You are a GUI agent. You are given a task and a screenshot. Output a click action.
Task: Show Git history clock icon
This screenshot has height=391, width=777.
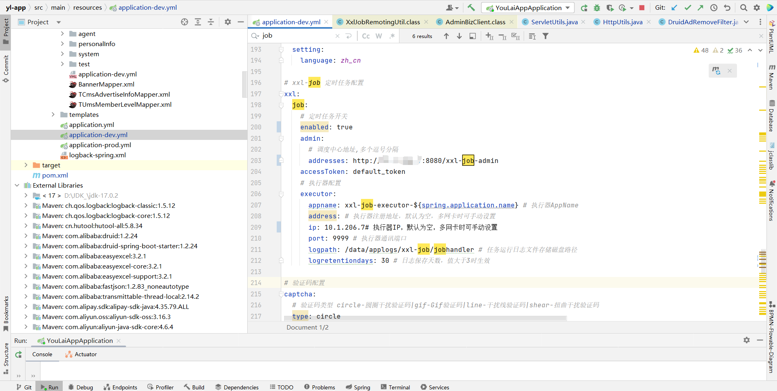tap(714, 8)
